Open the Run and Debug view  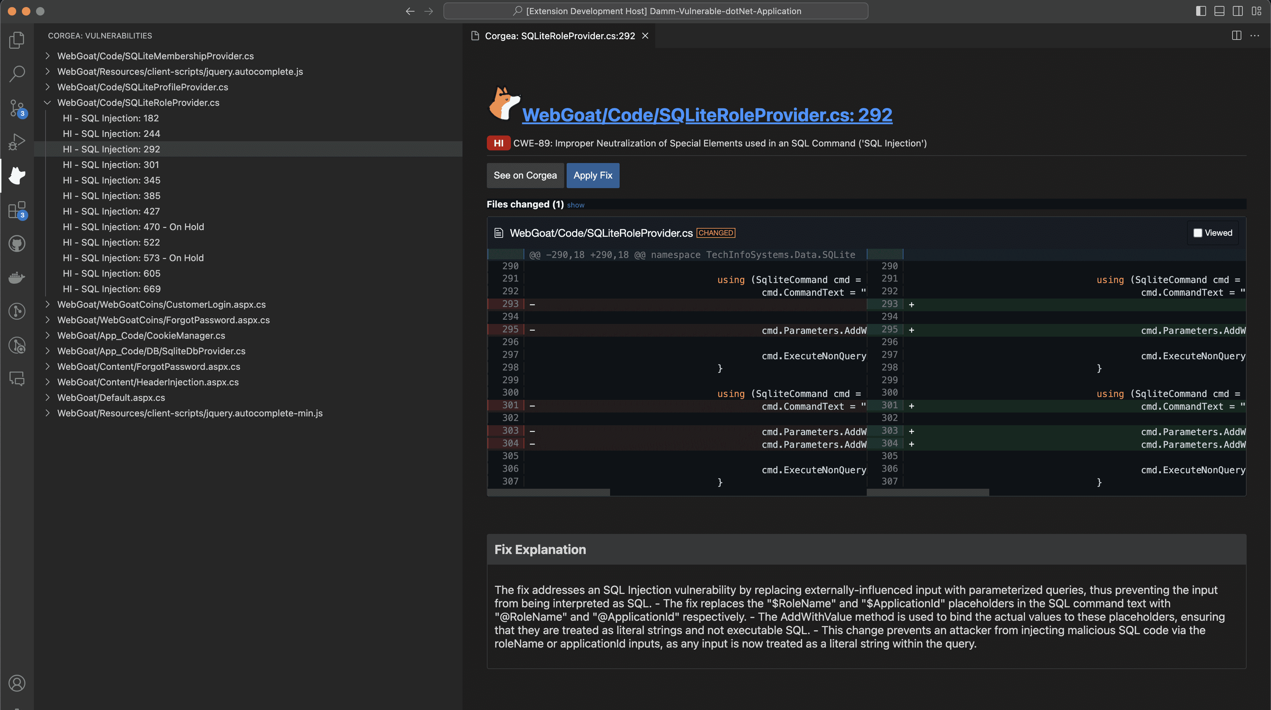coord(17,142)
